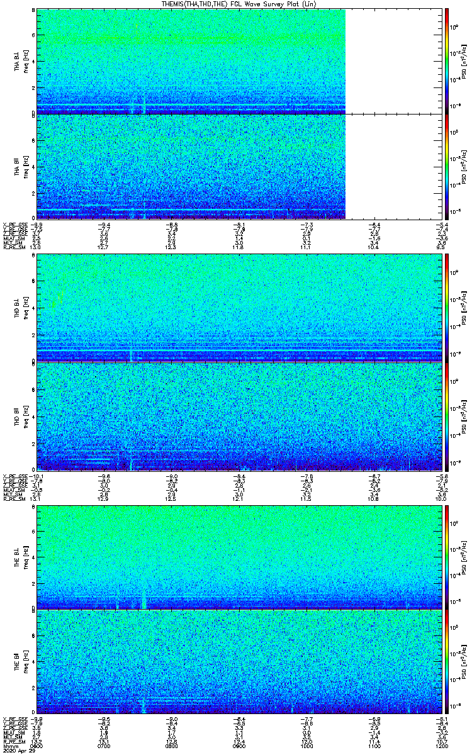Click the THE B⊥ PSD color bar

tap(447, 556)
